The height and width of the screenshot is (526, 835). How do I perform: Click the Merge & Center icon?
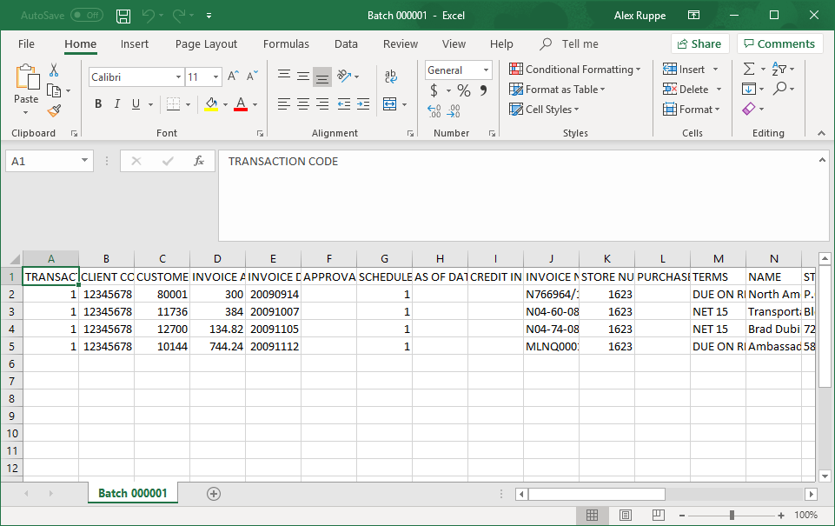(x=390, y=104)
